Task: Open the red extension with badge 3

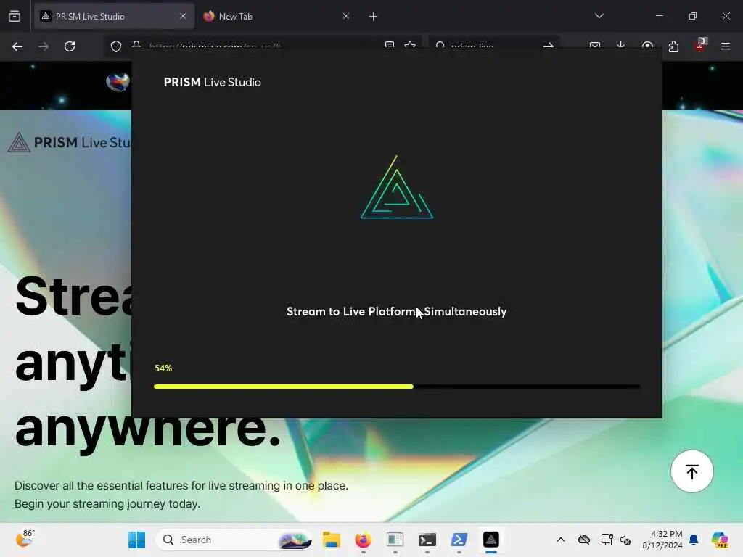Action: tap(700, 45)
